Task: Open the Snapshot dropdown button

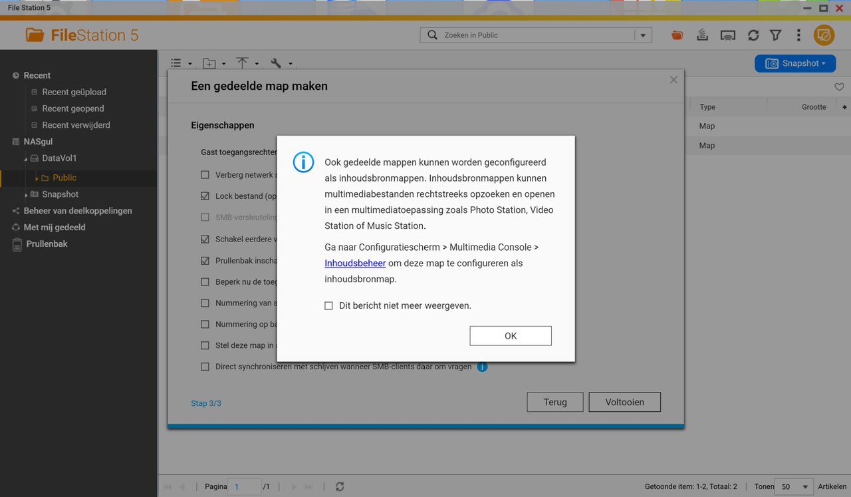Action: [x=795, y=63]
